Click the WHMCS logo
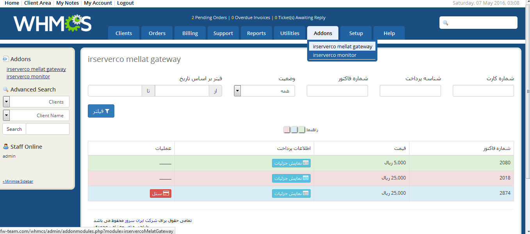This screenshot has width=530, height=234. coord(52,23)
